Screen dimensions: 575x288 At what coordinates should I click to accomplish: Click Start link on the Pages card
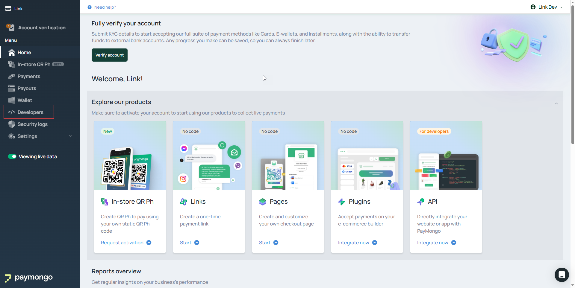click(x=265, y=243)
